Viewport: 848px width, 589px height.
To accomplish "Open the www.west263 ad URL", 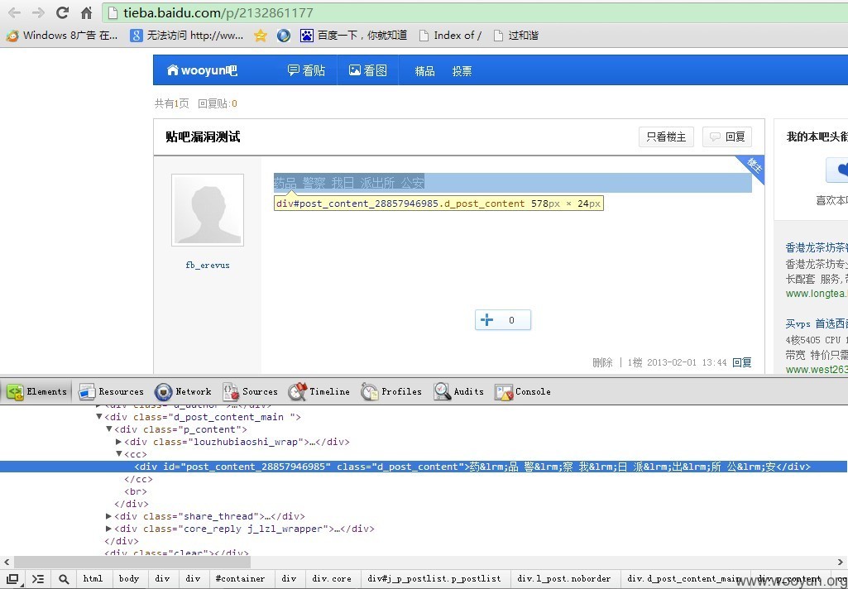I will (817, 370).
